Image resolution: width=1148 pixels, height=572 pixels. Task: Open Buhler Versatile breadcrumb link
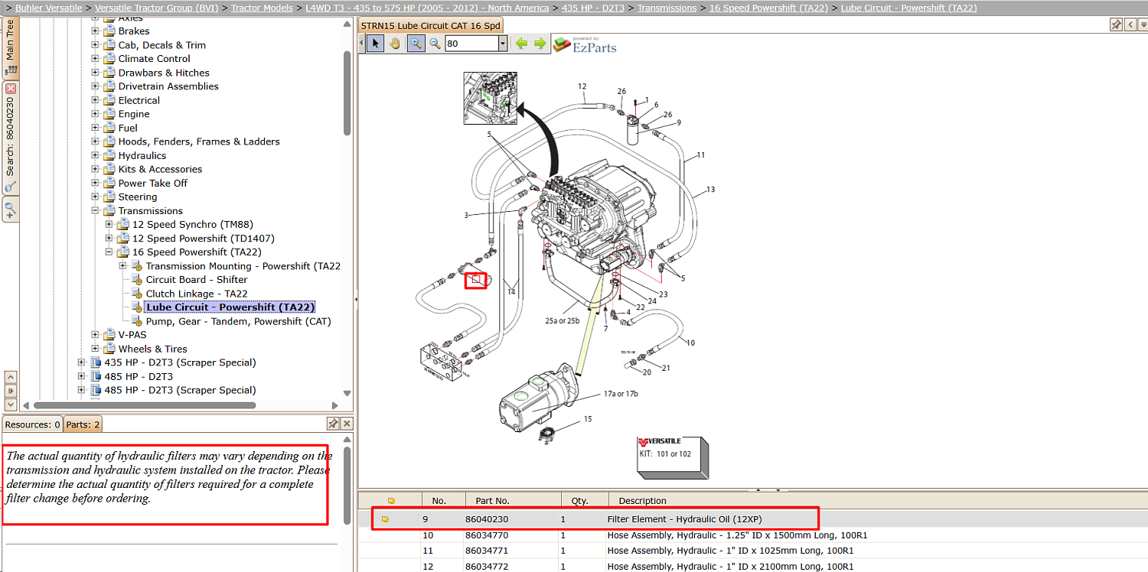tap(48, 8)
